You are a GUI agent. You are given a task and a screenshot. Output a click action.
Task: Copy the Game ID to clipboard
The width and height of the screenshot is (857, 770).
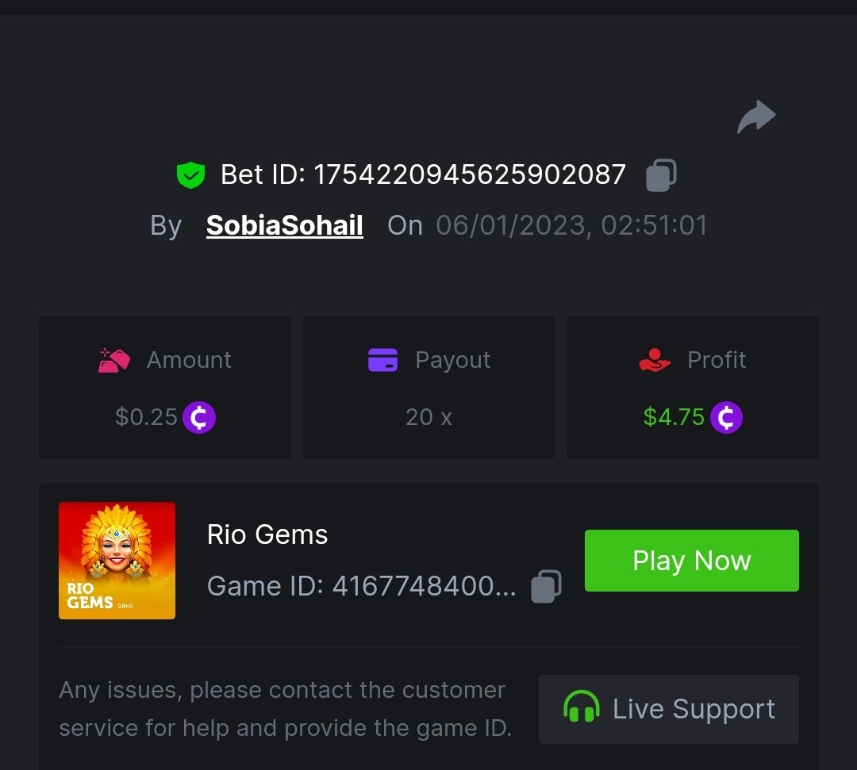coord(546,587)
